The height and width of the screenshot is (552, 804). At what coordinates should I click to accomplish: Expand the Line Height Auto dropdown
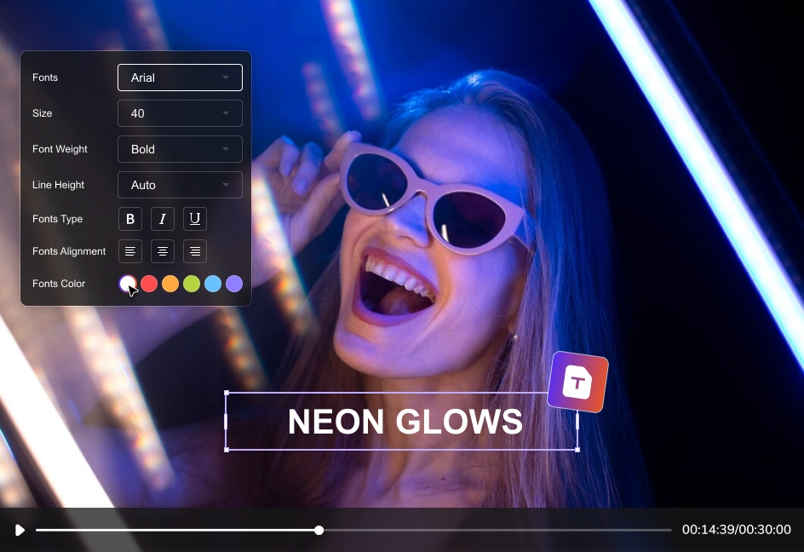tap(180, 185)
